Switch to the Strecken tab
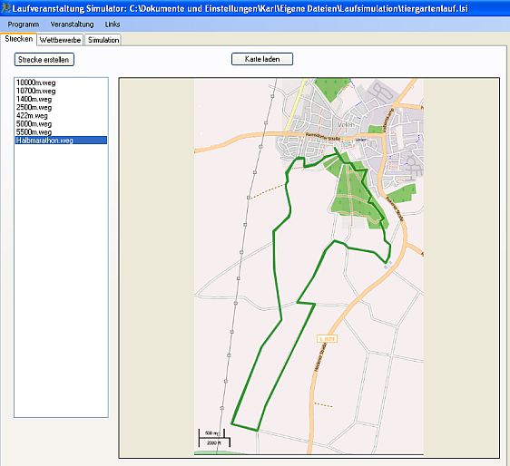Screen dimensions: 510x466 [x=18, y=39]
